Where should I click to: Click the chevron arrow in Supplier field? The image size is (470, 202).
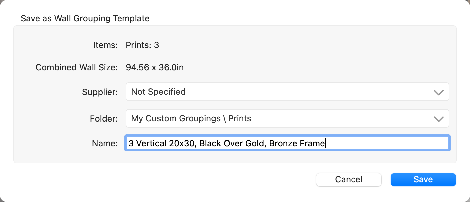click(x=438, y=92)
